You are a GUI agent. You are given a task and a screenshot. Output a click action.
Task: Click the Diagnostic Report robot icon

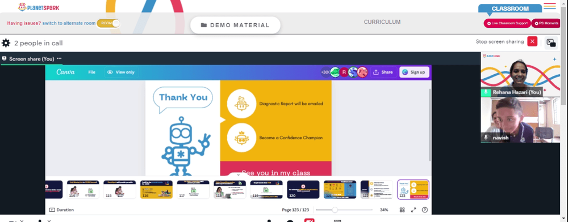241,104
